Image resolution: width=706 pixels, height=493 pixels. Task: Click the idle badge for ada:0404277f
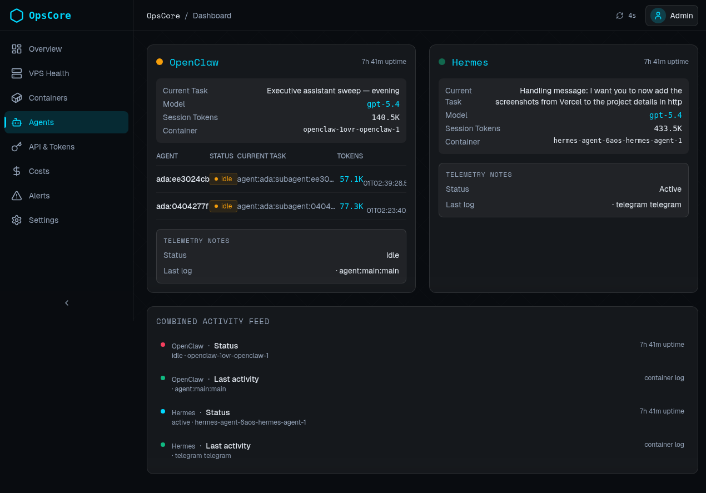(x=223, y=206)
